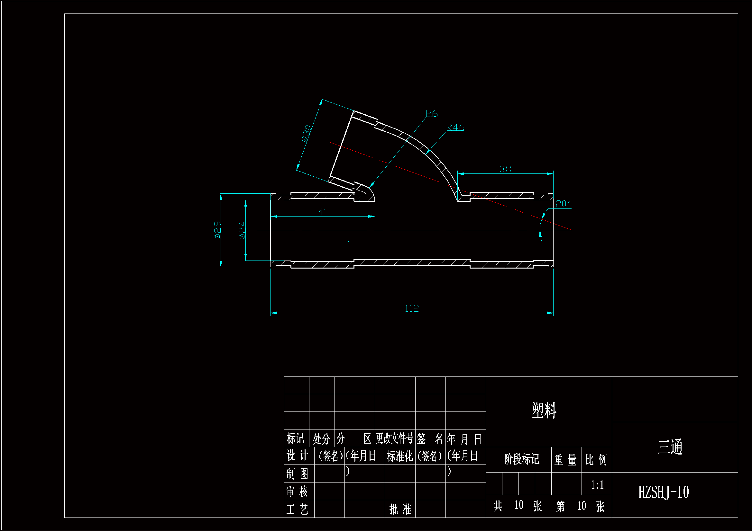The width and height of the screenshot is (752, 531).
Task: Select the 112 overall length dimension
Action: 411,308
